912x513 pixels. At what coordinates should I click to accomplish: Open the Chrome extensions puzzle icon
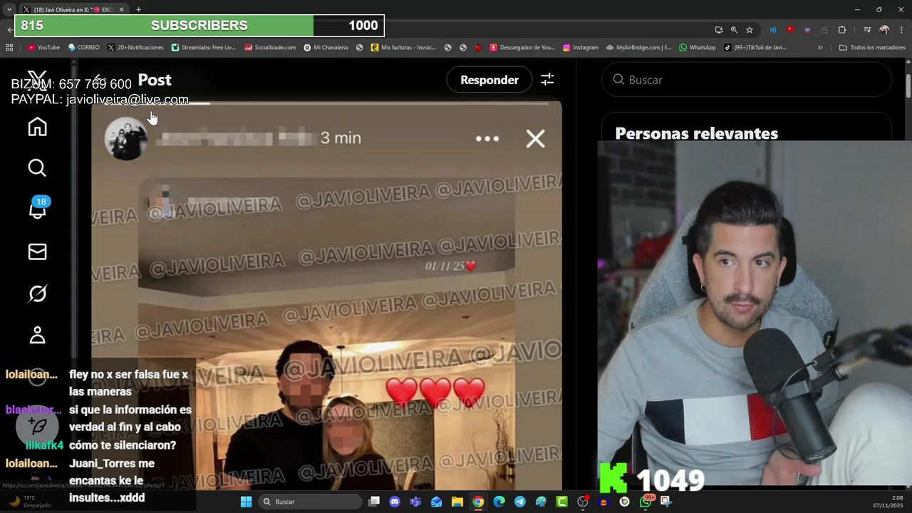coord(841,29)
